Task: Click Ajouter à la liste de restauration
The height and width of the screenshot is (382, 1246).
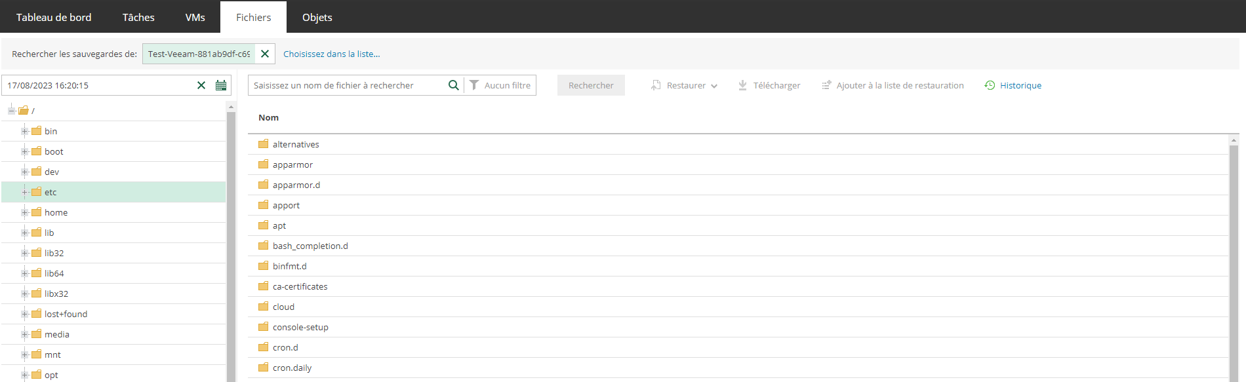Action: pos(893,85)
